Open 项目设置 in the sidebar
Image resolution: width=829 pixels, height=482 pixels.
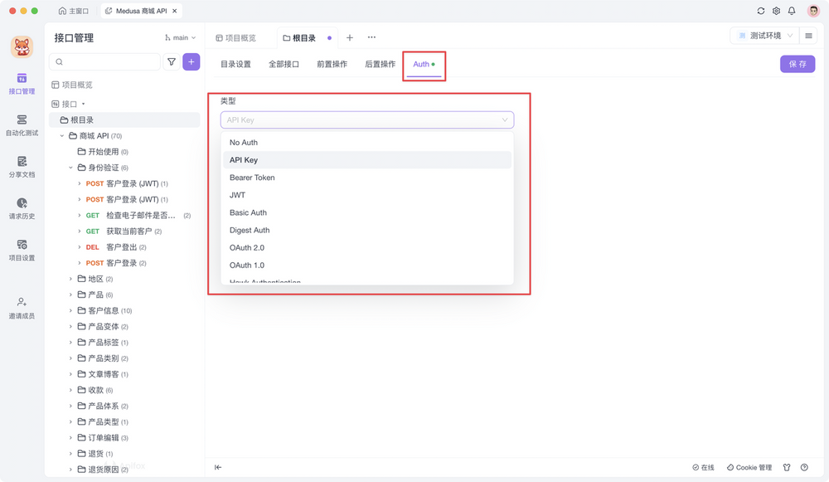22,251
